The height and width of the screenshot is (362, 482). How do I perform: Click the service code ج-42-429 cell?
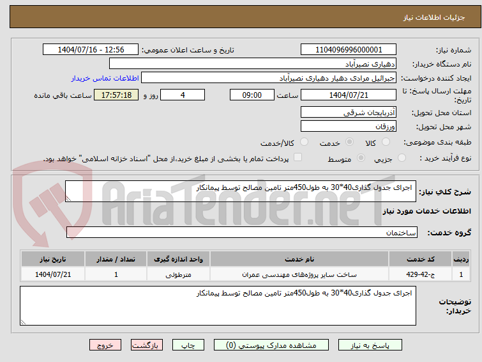421,274
